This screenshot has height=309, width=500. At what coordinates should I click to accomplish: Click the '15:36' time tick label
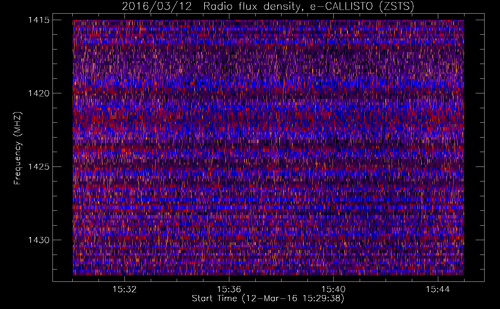[229, 290]
